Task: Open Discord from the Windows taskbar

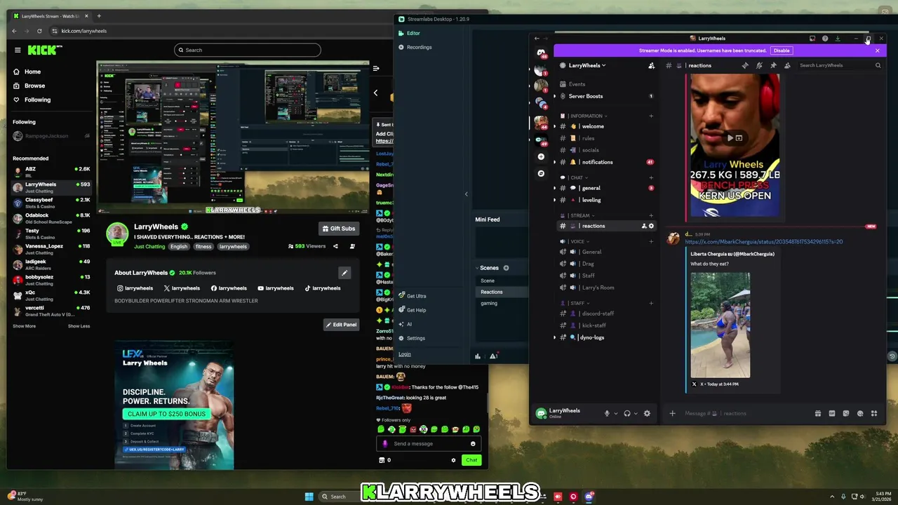Action: point(589,497)
